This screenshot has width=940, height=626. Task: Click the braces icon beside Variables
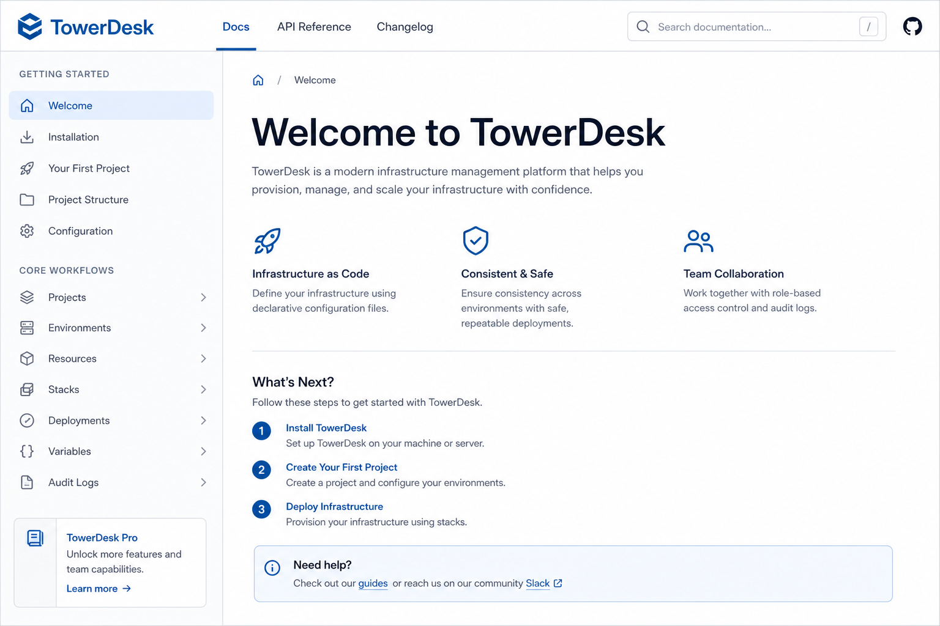coord(27,451)
